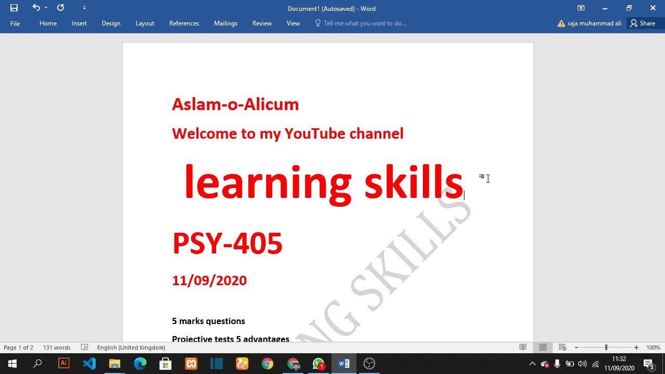Customize the Quick Access Toolbar
The width and height of the screenshot is (665, 374).
(84, 8)
